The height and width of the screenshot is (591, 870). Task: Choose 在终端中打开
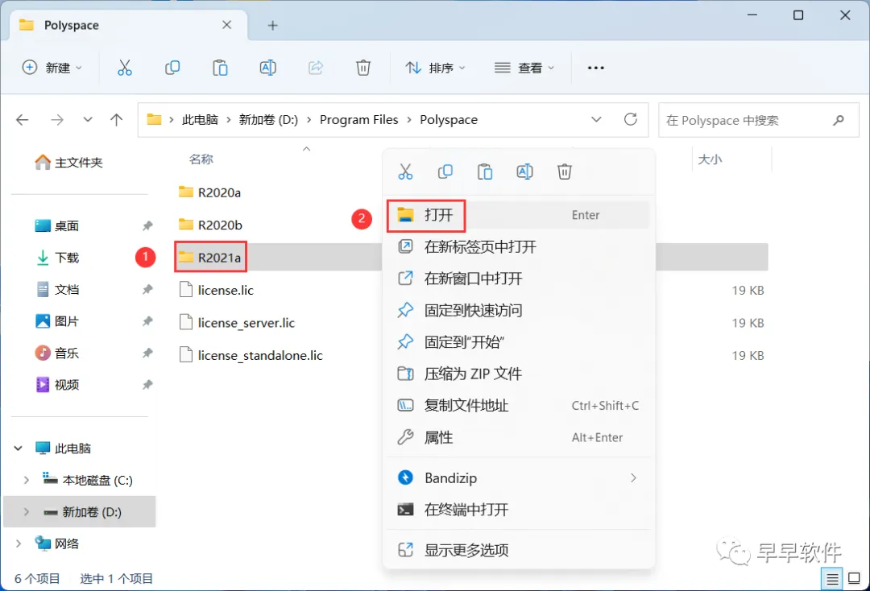pyautogui.click(x=518, y=510)
